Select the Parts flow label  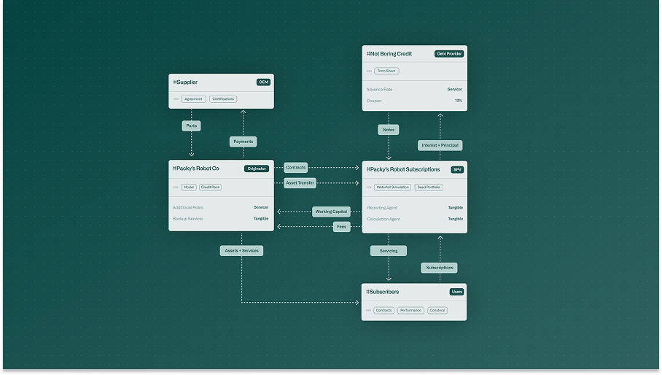pos(191,125)
